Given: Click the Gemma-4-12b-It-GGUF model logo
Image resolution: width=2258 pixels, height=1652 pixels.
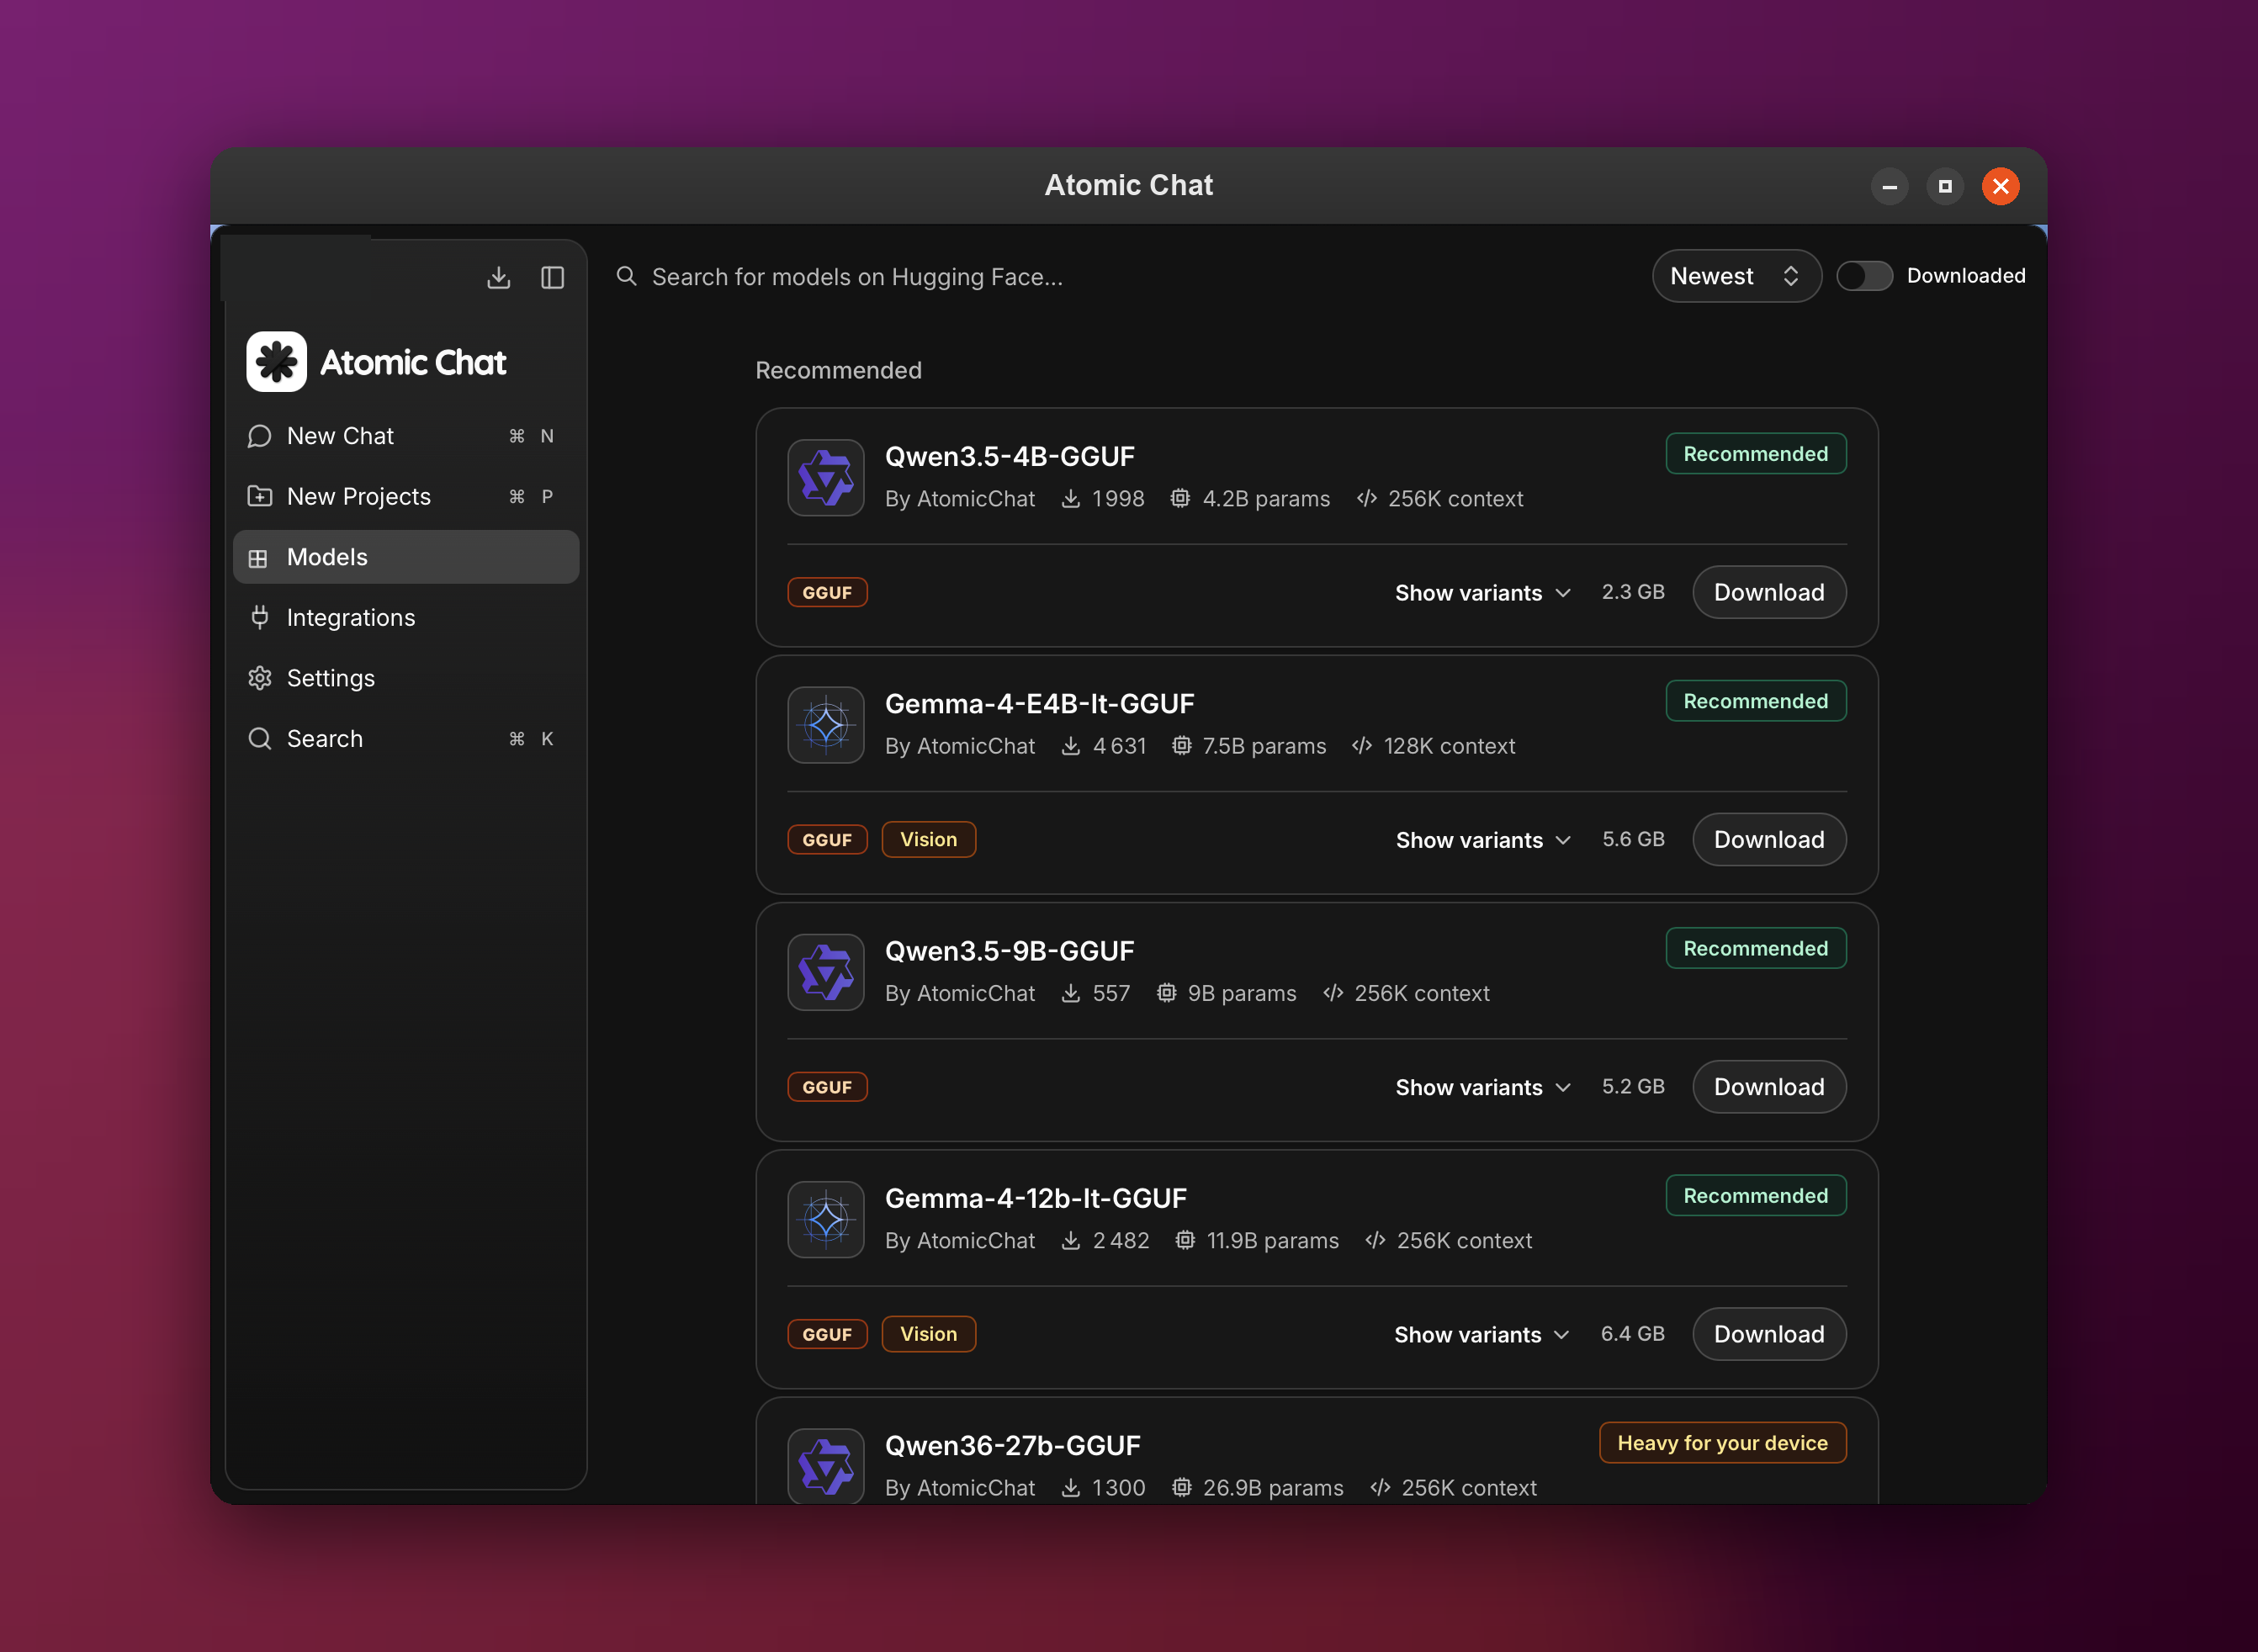Looking at the screenshot, I should [x=826, y=1219].
